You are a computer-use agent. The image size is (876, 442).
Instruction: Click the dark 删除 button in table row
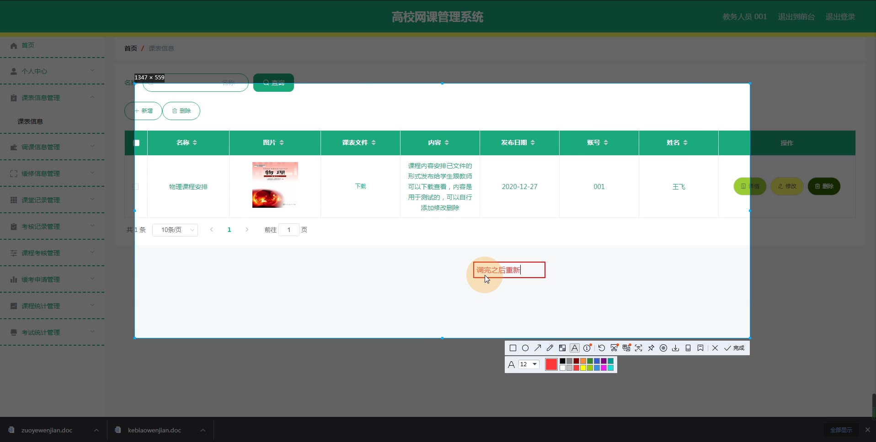824,186
